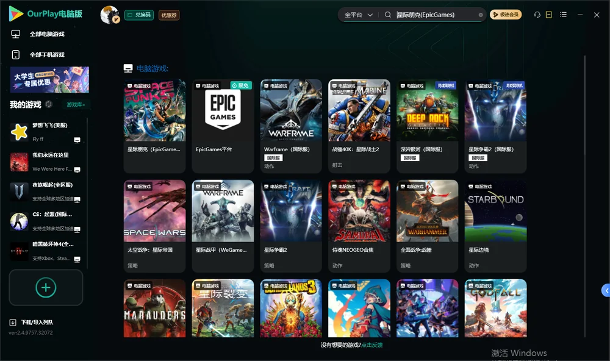
Task: Click the 点击反馈 feedback link
Action: (x=372, y=345)
